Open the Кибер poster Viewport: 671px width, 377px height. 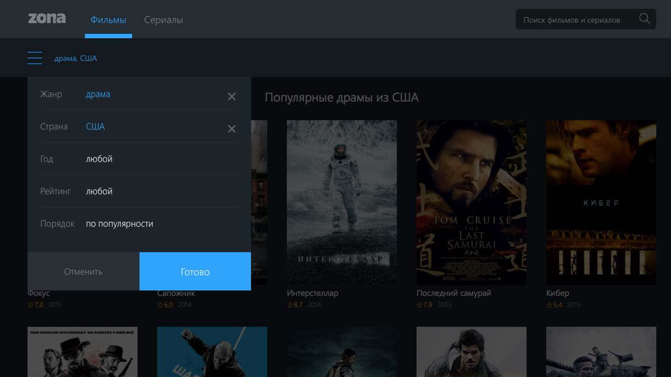click(601, 202)
